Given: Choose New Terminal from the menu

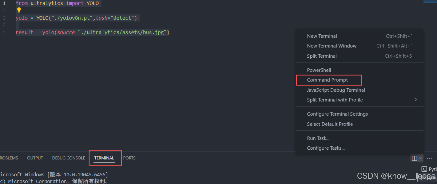Looking at the screenshot, I should click(360, 36).
